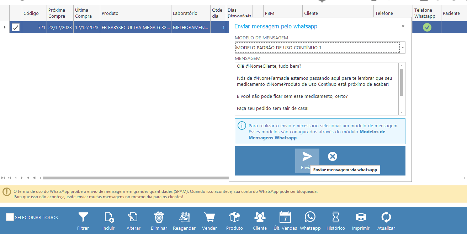The width and height of the screenshot is (467, 234).
Task: Open Alterar edit icon in toolbar
Action: (x=133, y=217)
